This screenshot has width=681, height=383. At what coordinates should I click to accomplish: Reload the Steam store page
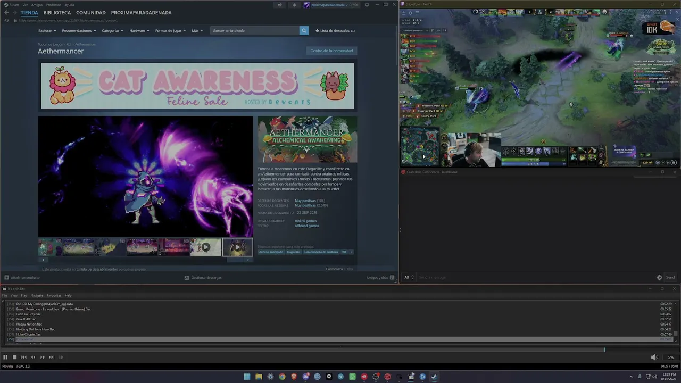click(6, 20)
